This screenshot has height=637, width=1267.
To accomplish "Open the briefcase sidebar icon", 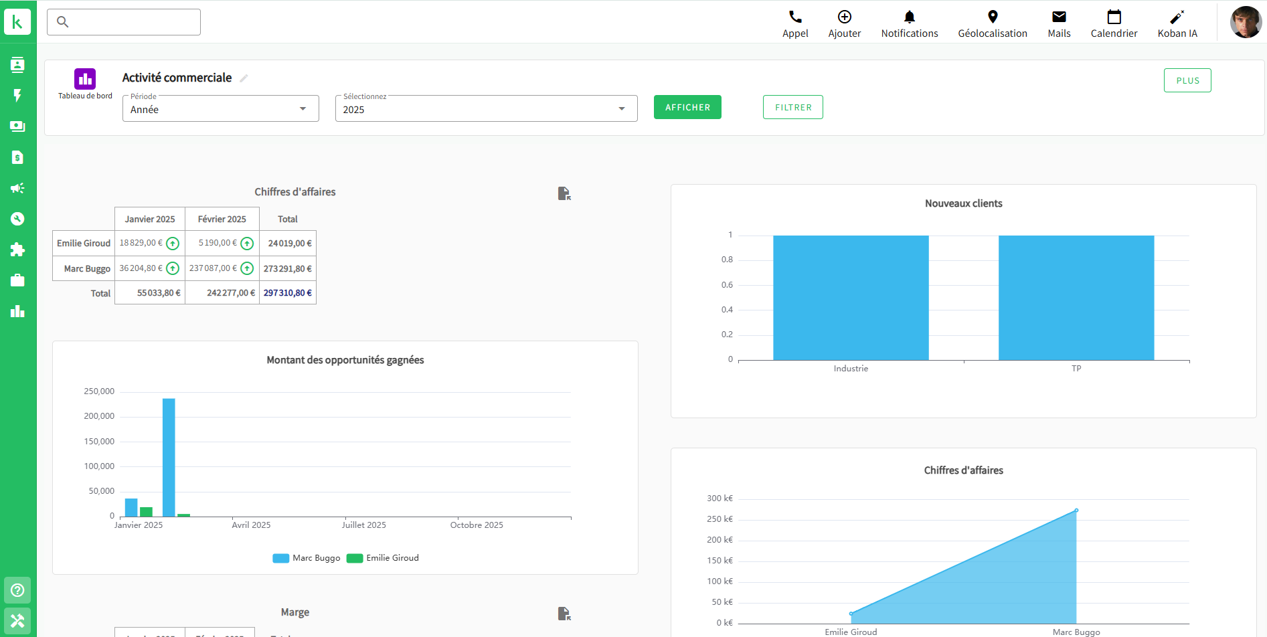I will (x=17, y=280).
